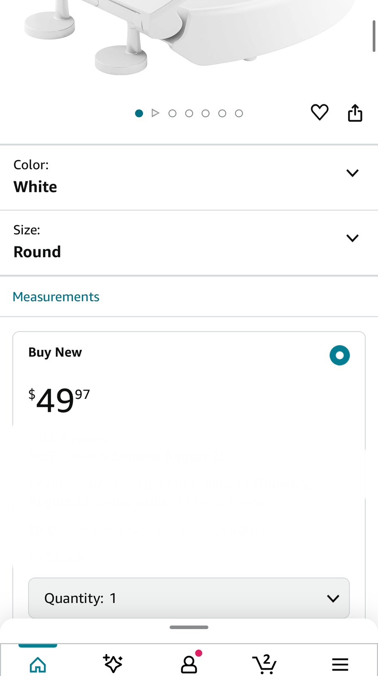
Task: Tap the Round size label
Action: [x=37, y=251]
